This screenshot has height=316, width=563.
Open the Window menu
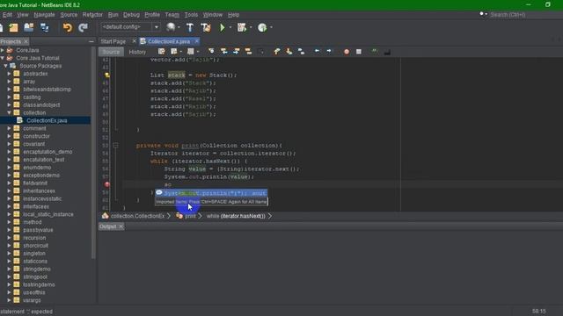tap(213, 15)
